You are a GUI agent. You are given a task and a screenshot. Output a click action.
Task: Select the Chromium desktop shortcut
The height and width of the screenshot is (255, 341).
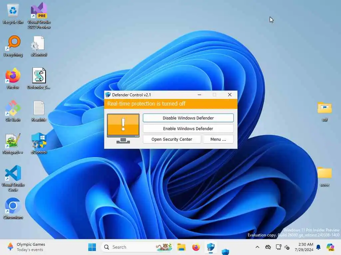coord(13,209)
